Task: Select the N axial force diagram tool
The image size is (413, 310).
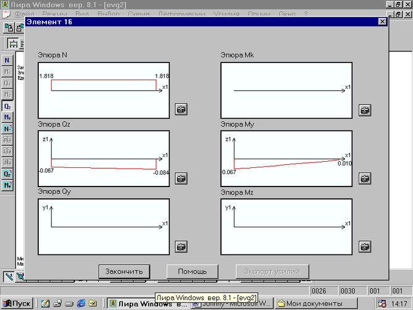Action: [x=7, y=61]
